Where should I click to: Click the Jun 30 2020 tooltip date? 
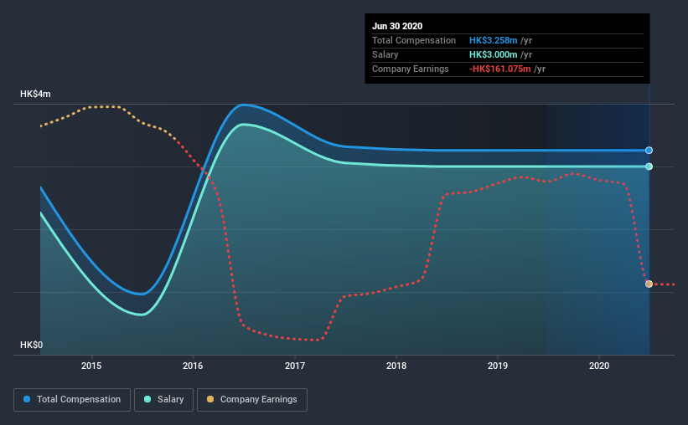[x=397, y=26]
